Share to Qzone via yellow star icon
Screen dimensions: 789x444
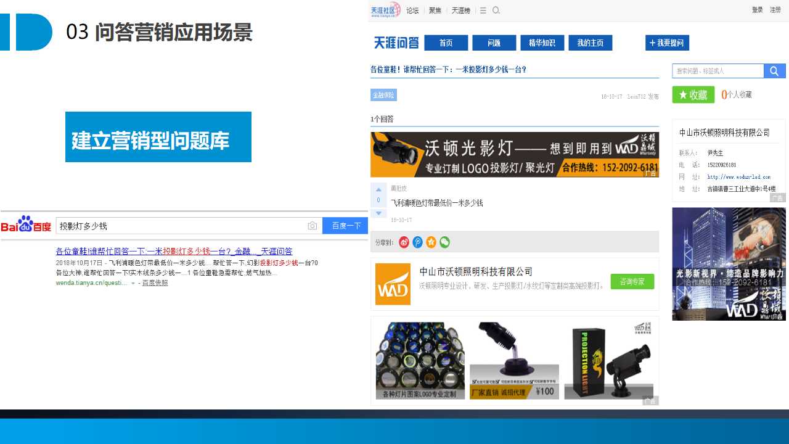click(431, 242)
